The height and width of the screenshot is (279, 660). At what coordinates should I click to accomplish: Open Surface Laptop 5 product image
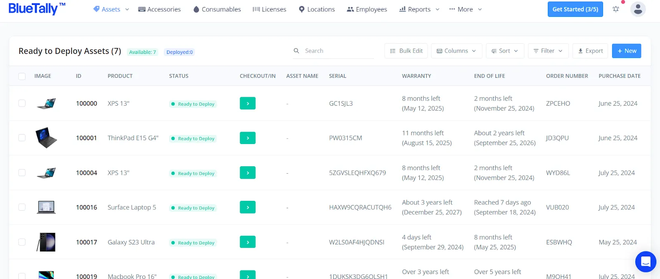pyautogui.click(x=46, y=207)
